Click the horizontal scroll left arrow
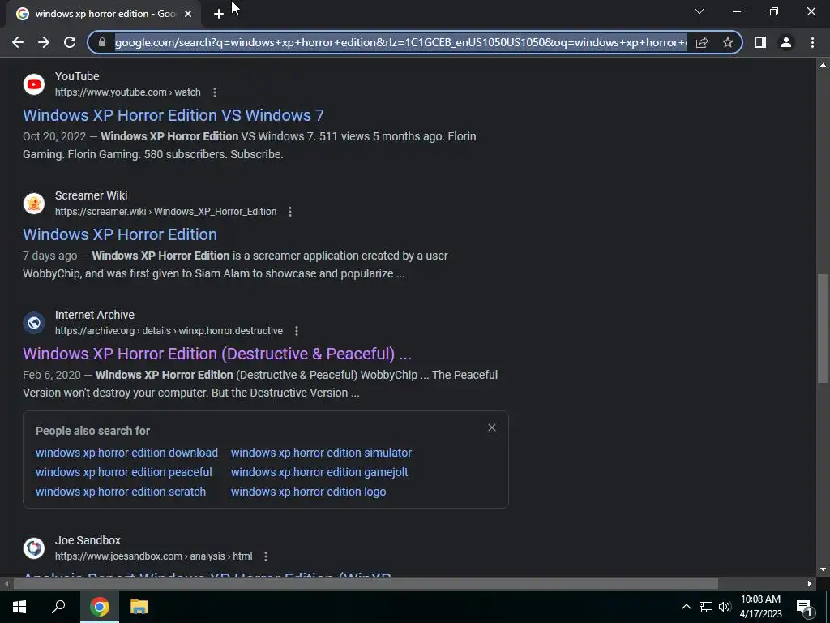830x623 pixels. tap(6, 584)
